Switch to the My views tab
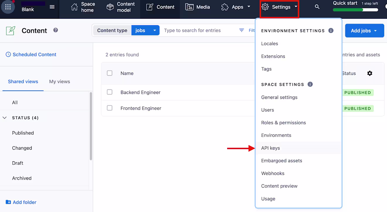This screenshot has height=212, width=387. 60,82
